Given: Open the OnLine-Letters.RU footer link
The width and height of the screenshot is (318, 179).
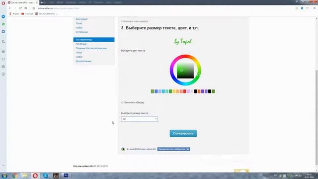Looking at the screenshot, I should (83, 166).
